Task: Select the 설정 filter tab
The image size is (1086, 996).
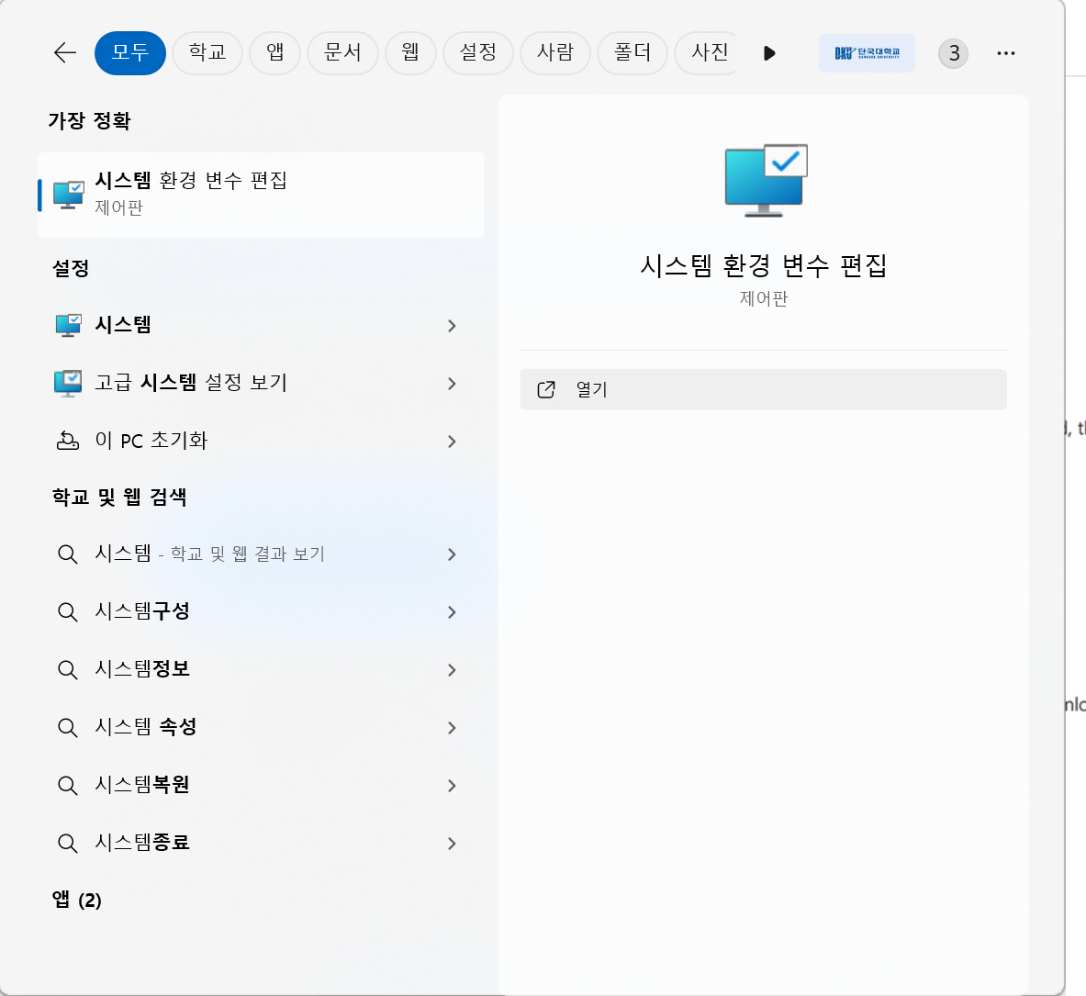Action: (x=477, y=52)
